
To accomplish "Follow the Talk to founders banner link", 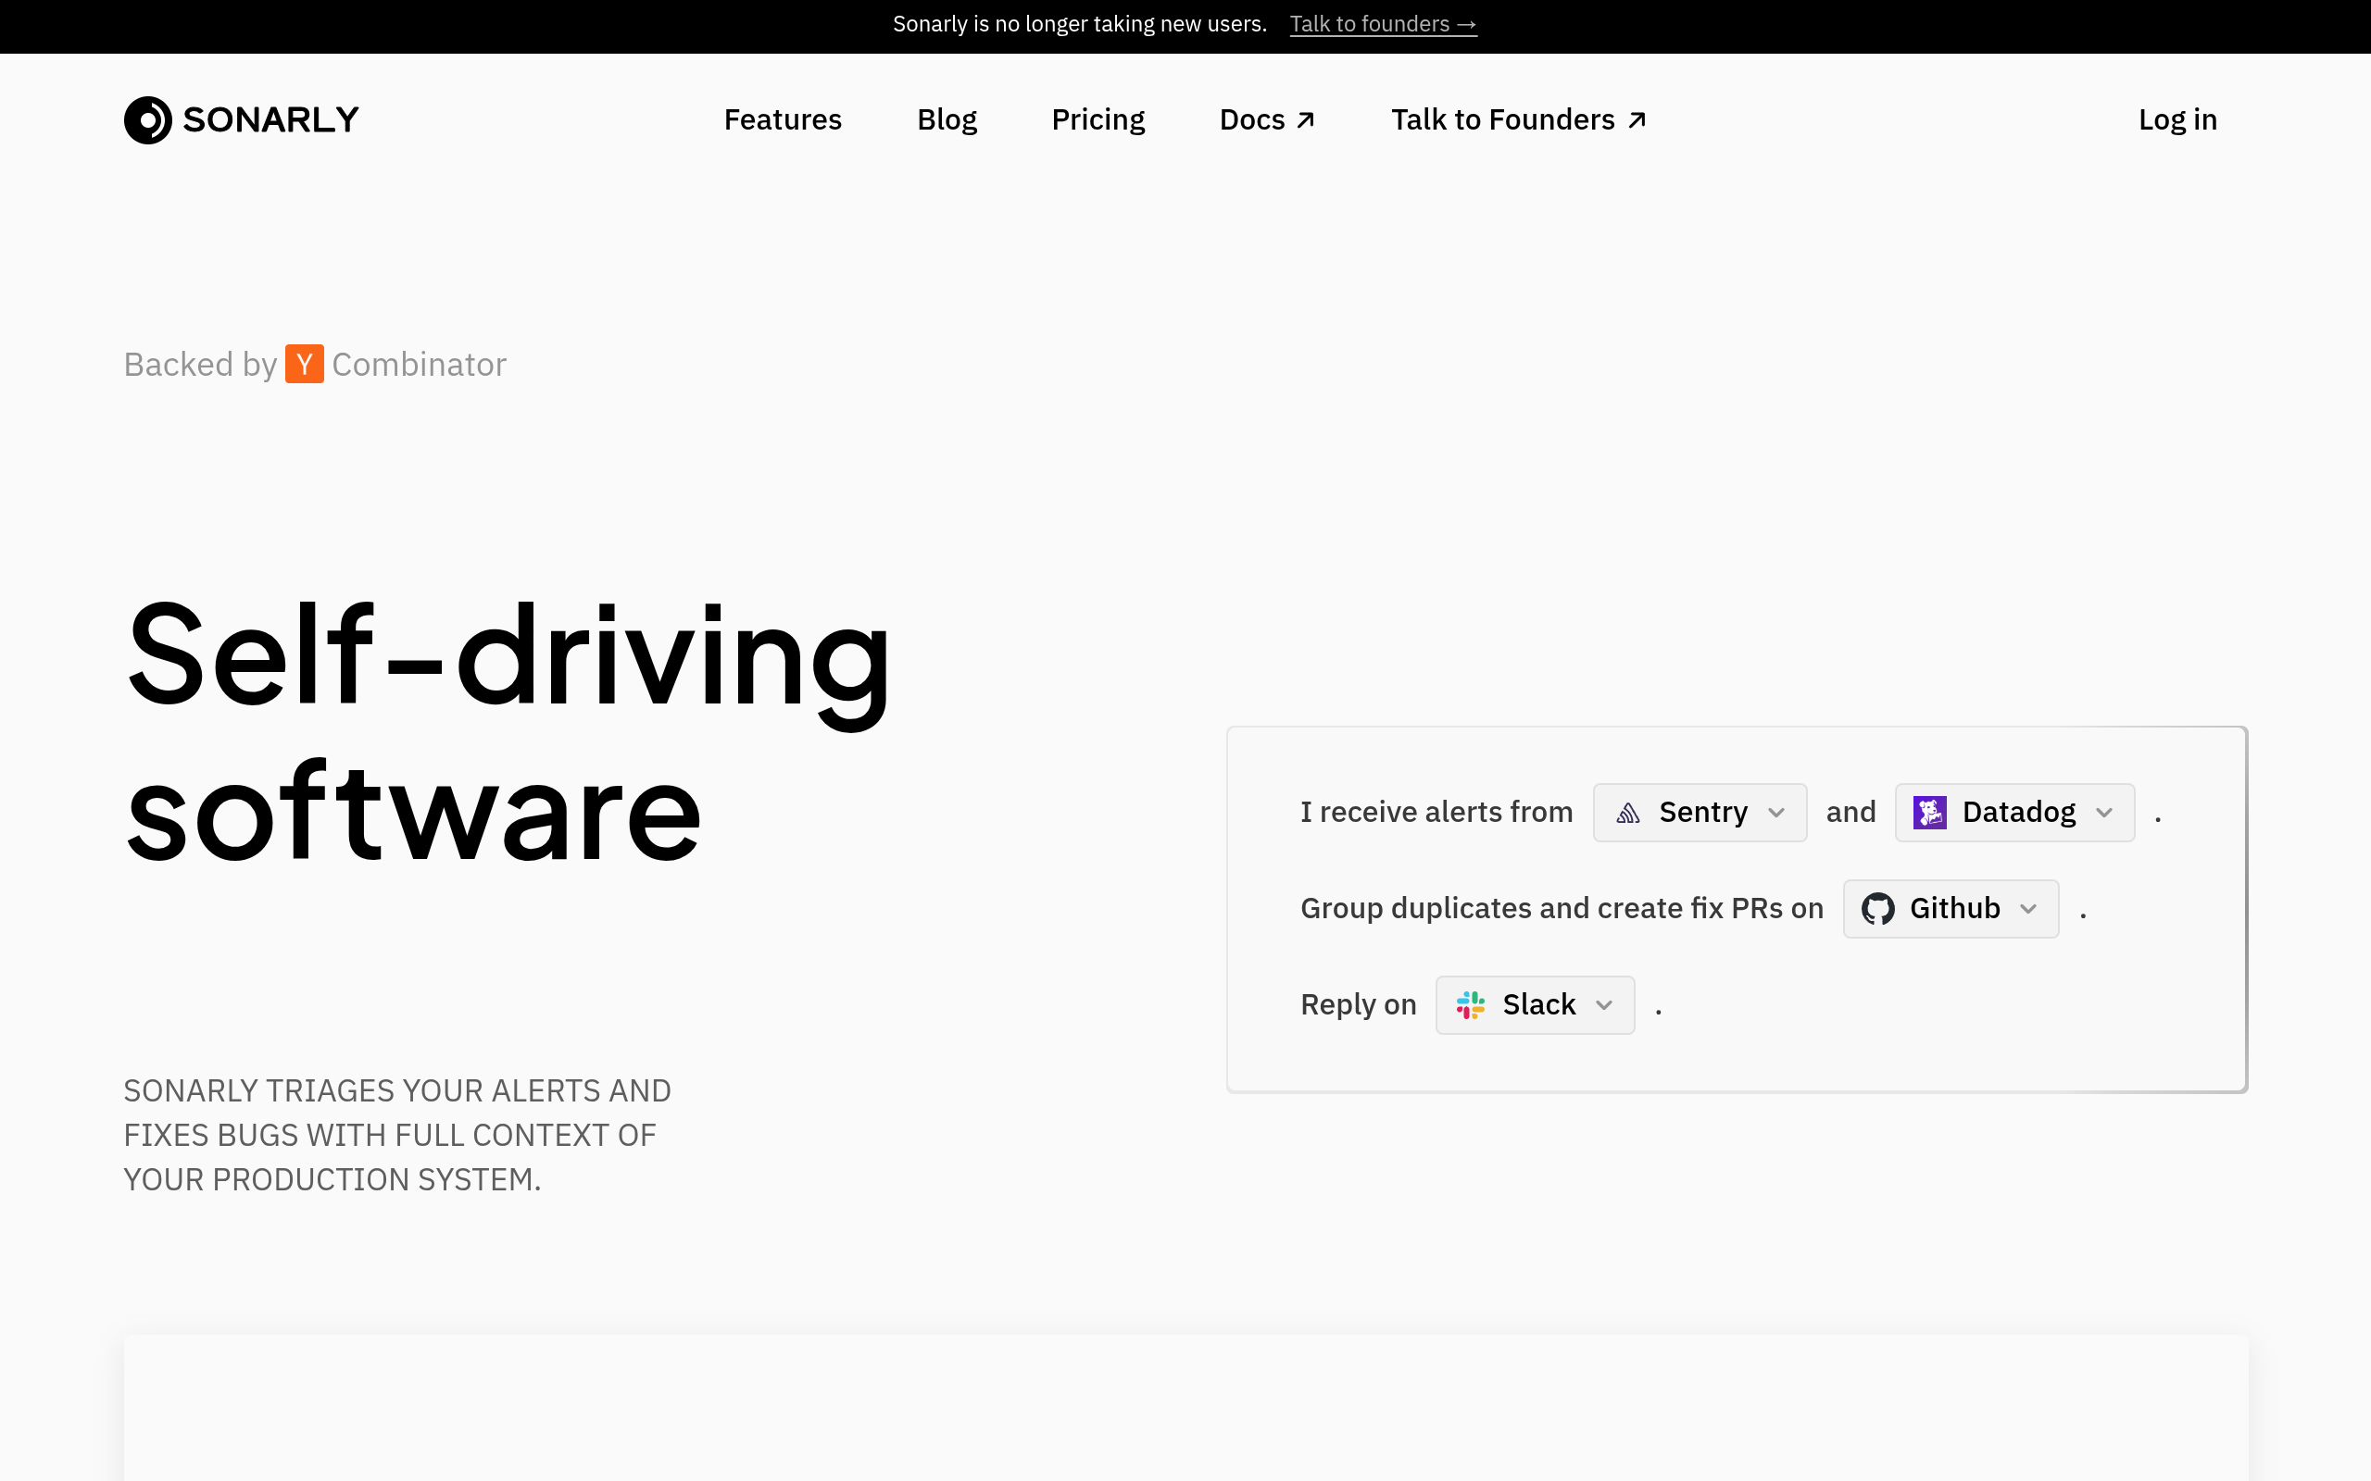I will tap(1383, 23).
